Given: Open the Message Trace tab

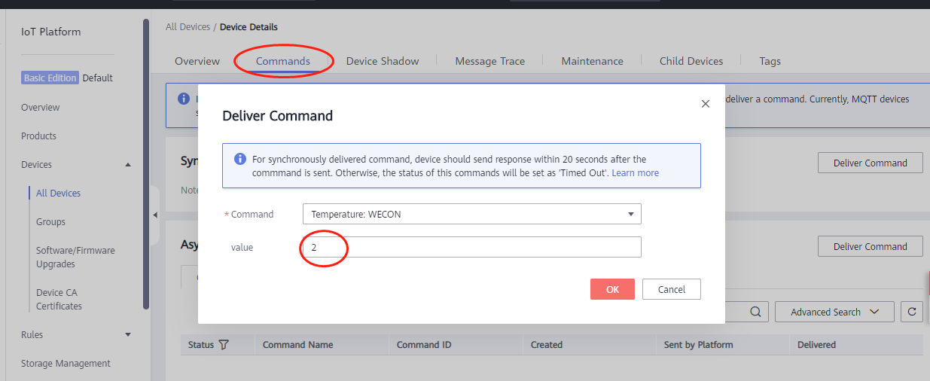Looking at the screenshot, I should click(x=489, y=61).
